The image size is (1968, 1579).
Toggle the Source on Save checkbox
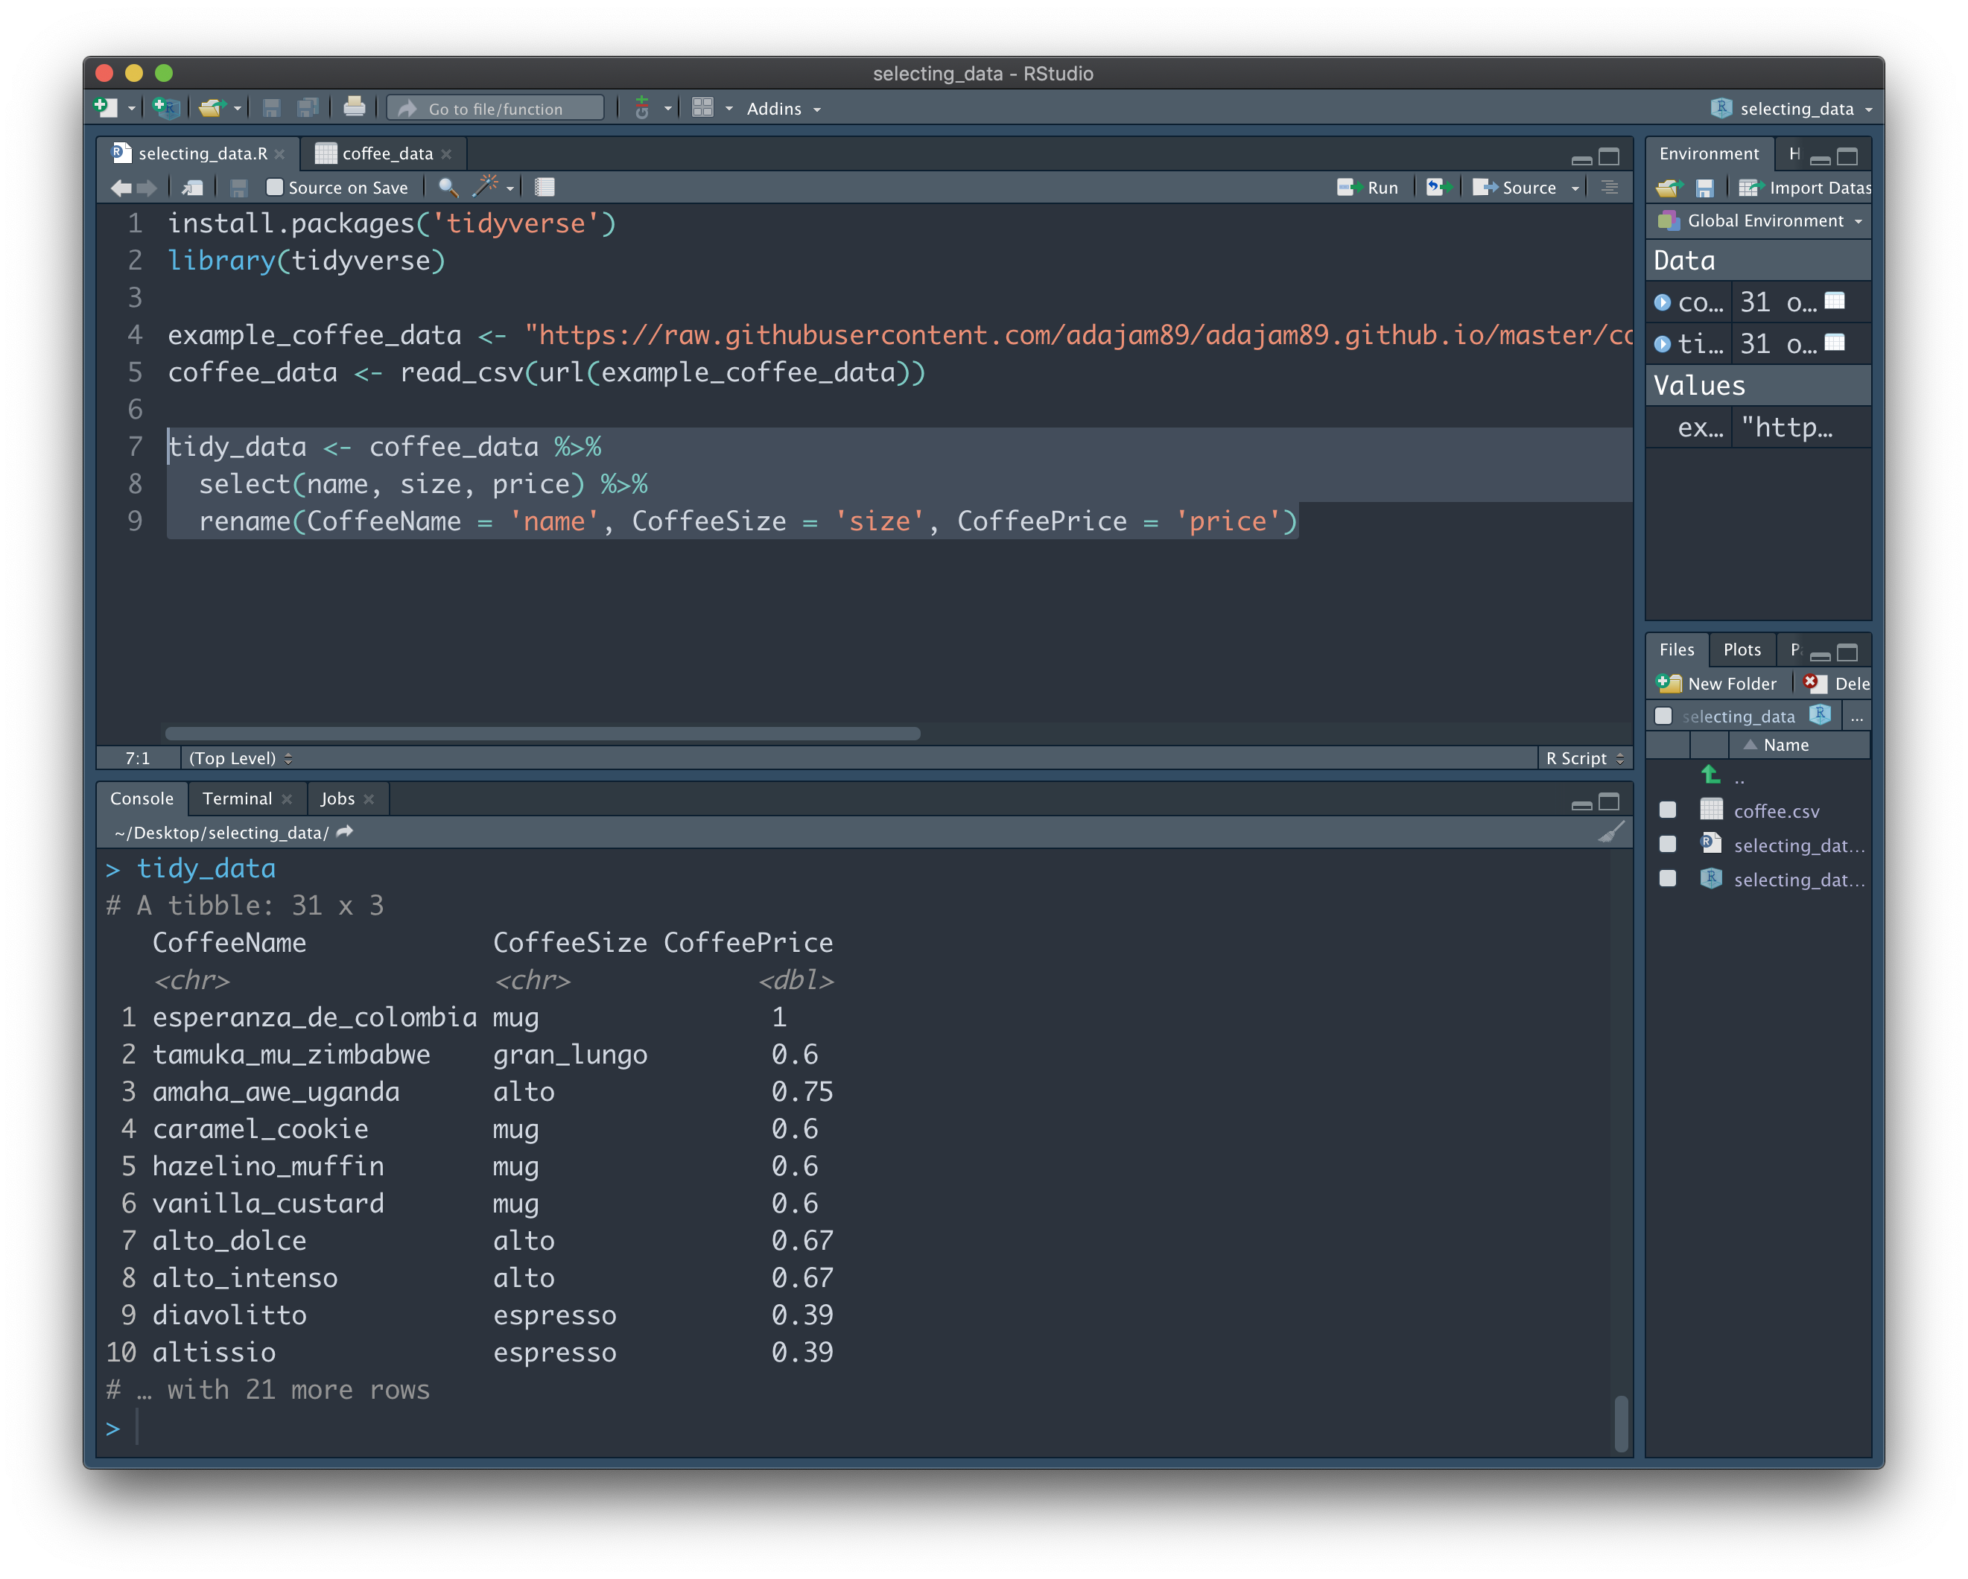pos(274,187)
